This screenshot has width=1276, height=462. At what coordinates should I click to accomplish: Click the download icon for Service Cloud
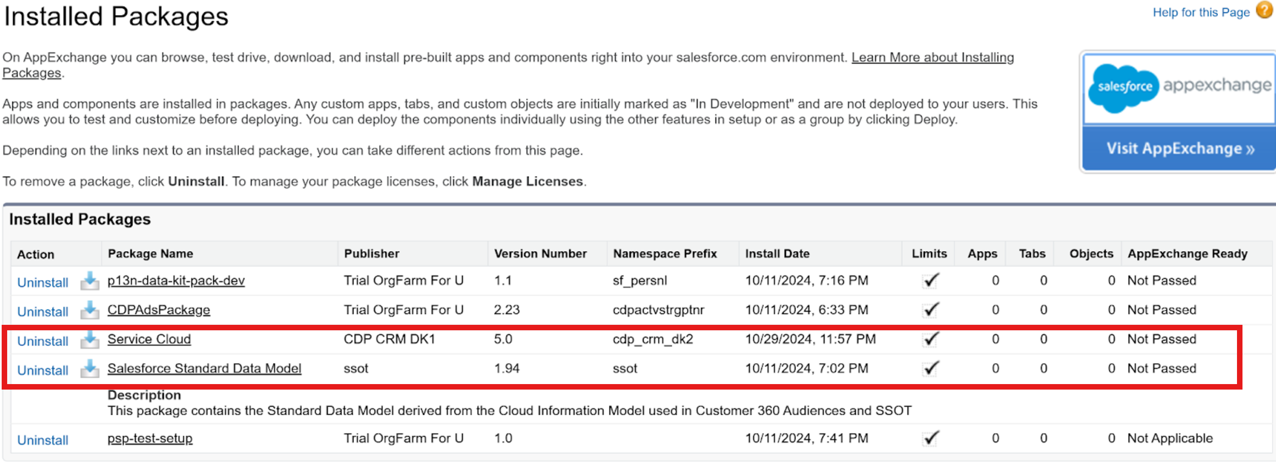tap(90, 340)
